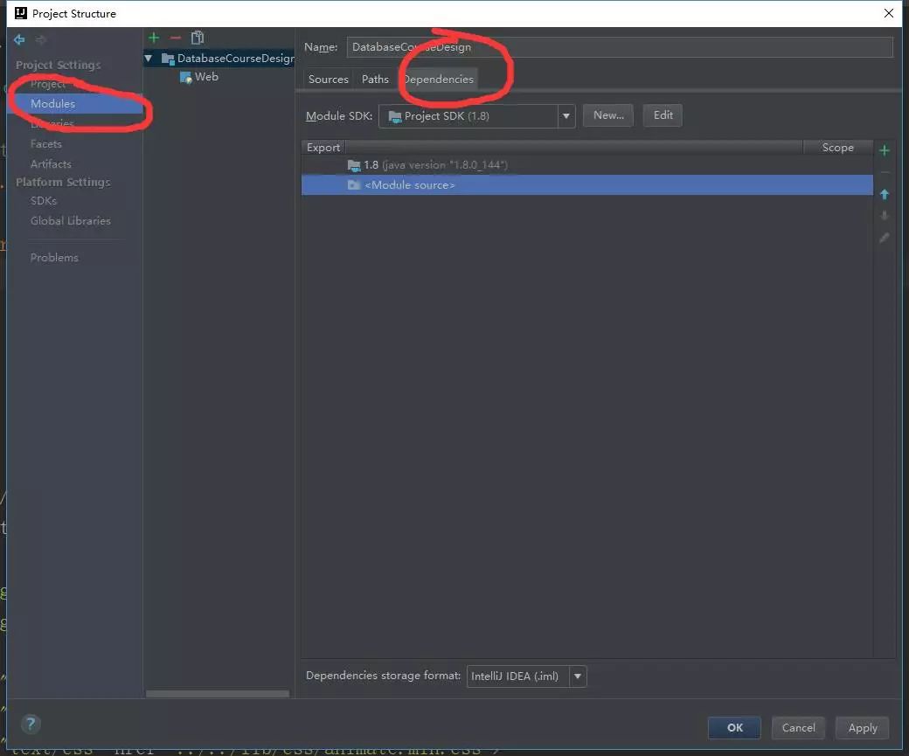Click the 1.8 JDK folder icon
Image resolution: width=909 pixels, height=756 pixels.
coord(354,165)
